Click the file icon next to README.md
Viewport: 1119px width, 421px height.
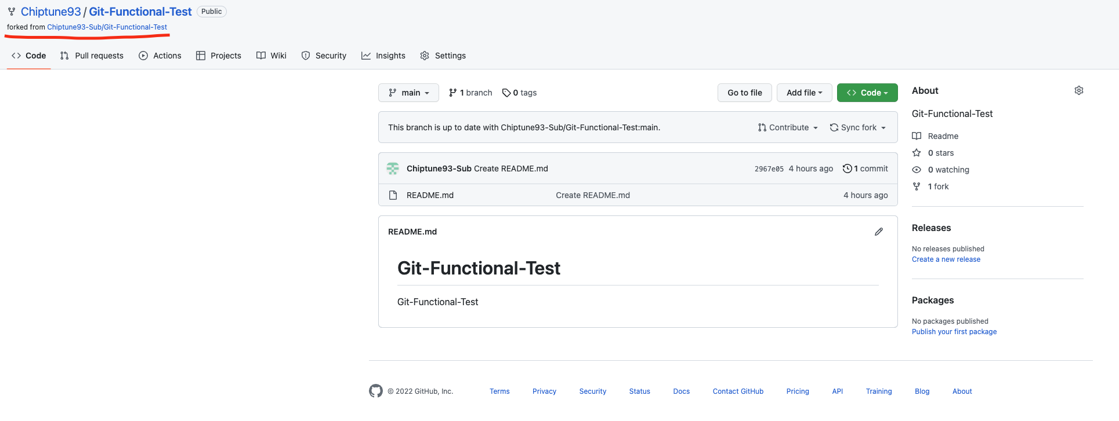(393, 195)
